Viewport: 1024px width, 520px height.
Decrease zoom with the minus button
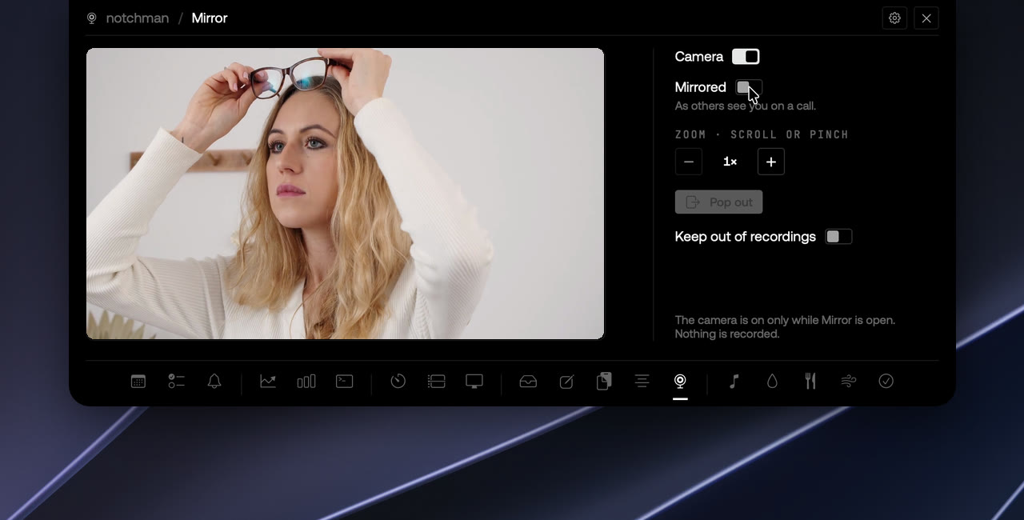pos(689,162)
